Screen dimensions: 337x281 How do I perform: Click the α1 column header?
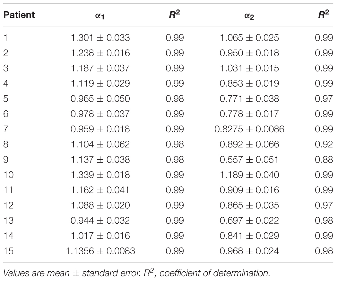tap(100, 15)
